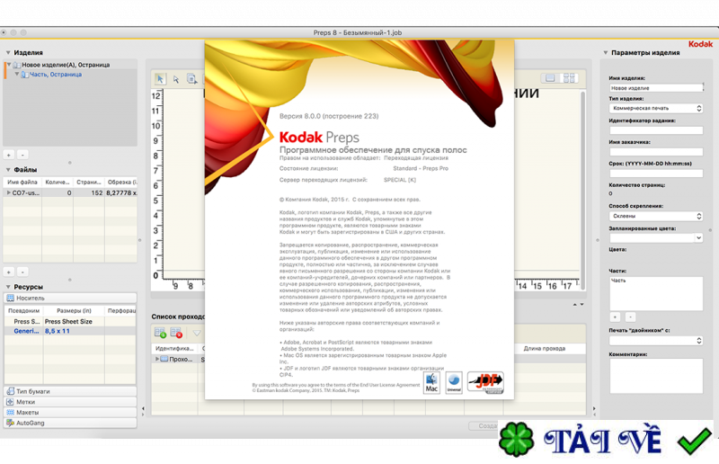Screen dimensions: 719x464
Task: Open the Способ скрепления dropdown
Action: 656,216
